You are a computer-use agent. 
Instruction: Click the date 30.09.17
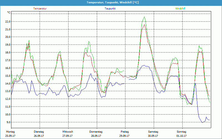pyautogui.click(x=153, y=136)
